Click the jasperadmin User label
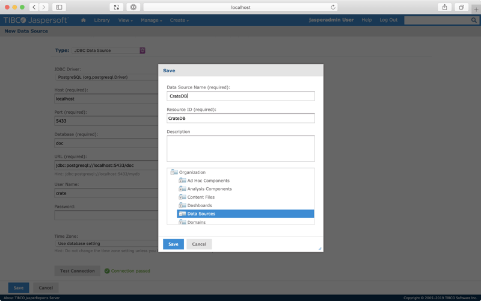The height and width of the screenshot is (301, 481). pyautogui.click(x=331, y=20)
